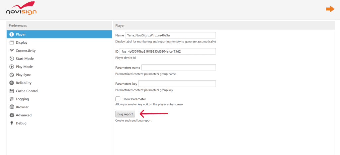The image size is (340, 155).
Task: Click the Parameters key text box
Action: (177, 84)
